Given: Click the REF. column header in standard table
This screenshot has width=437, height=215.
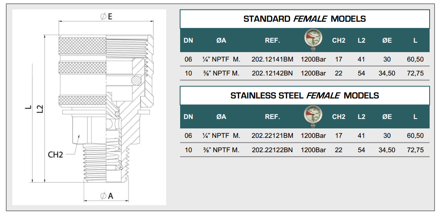Looking at the screenshot, I should [272, 40].
